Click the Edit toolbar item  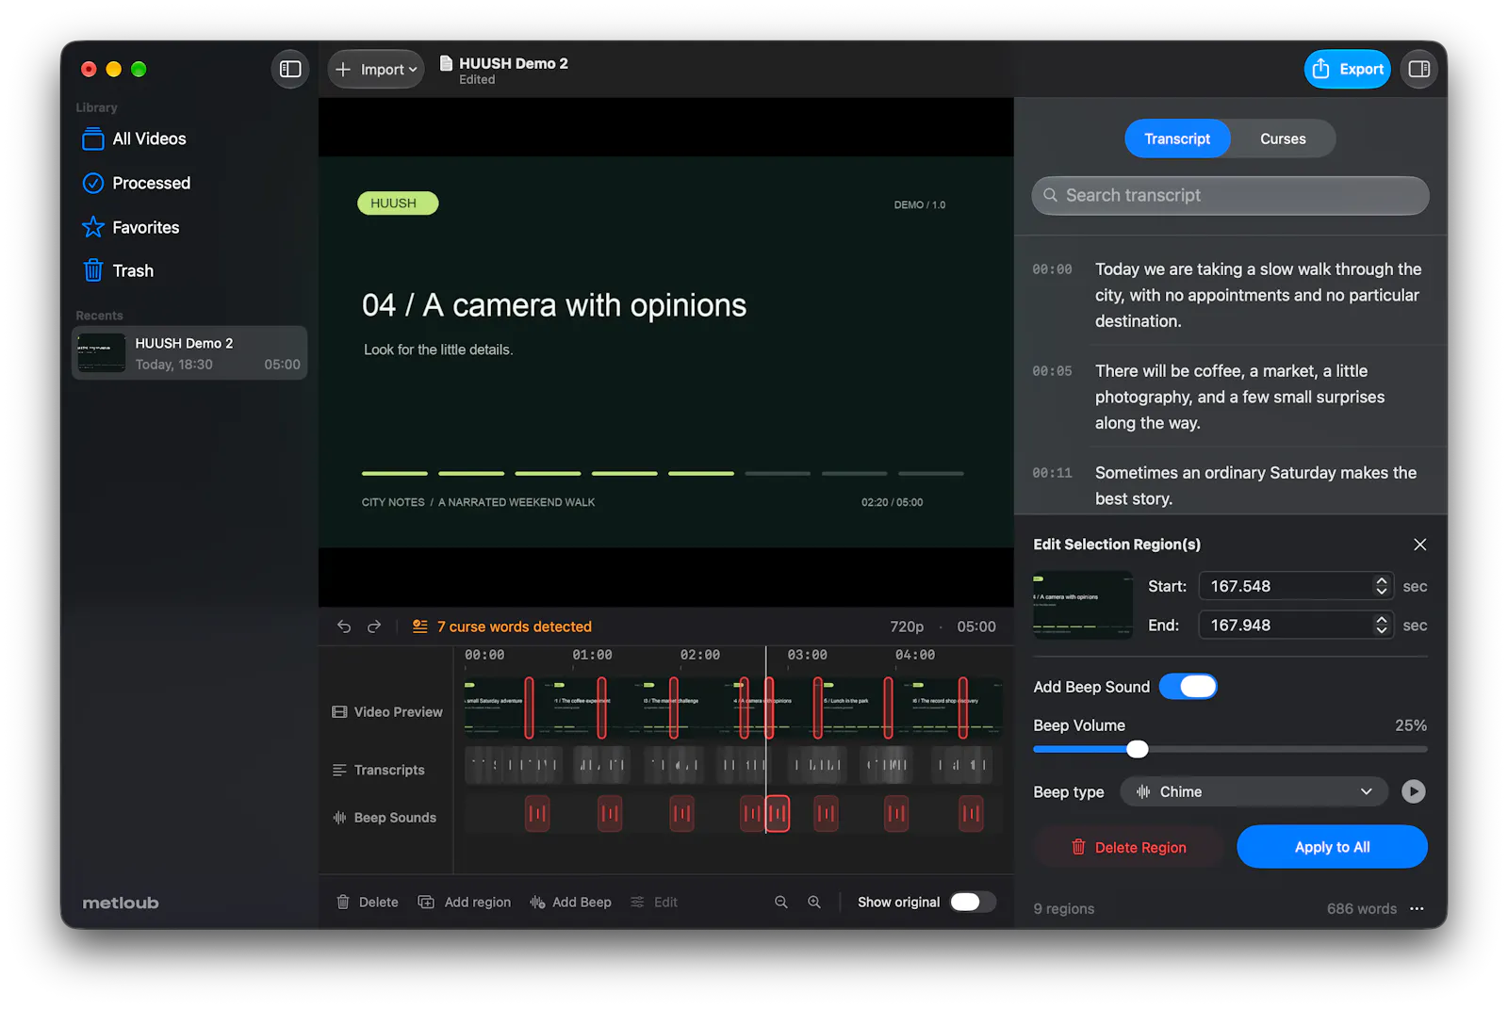654,902
